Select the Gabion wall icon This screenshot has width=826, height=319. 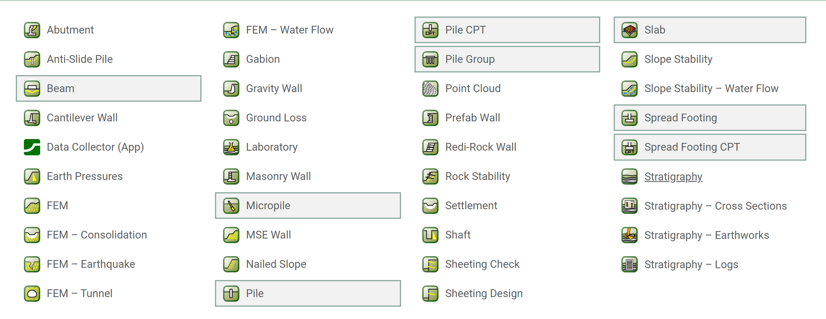pos(231,60)
